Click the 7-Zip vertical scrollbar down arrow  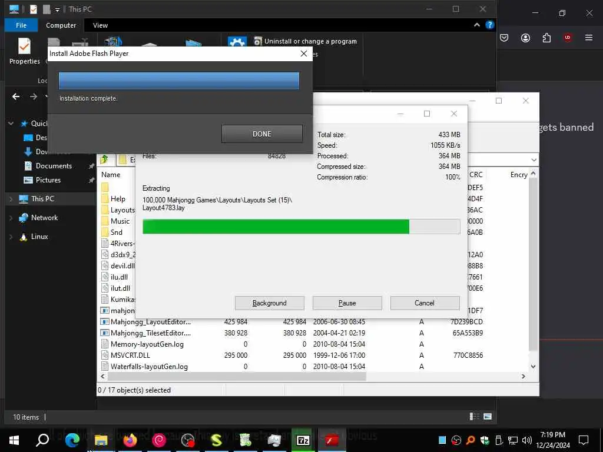pyautogui.click(x=533, y=366)
